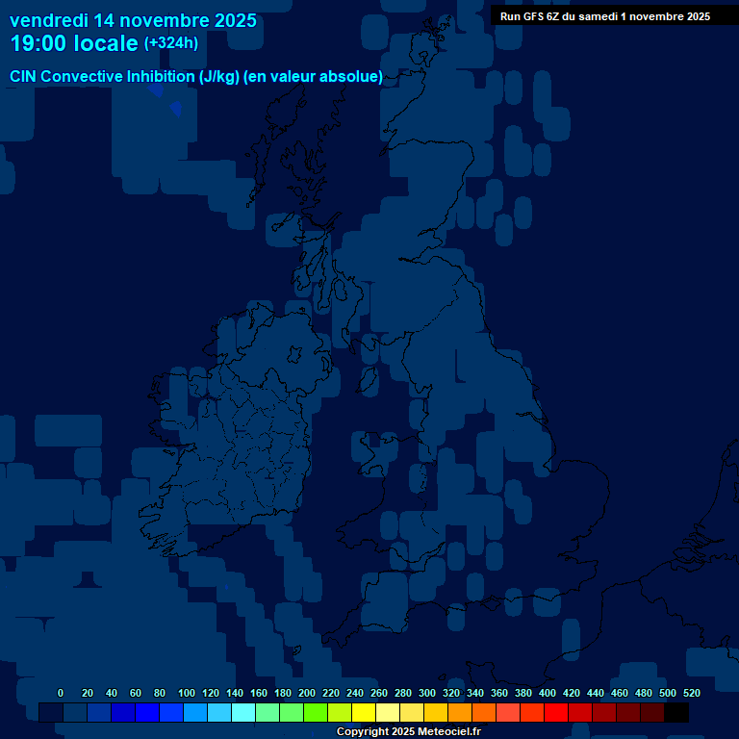Click the orange swatch between 320 and 340
The image size is (739, 739).
(x=460, y=712)
